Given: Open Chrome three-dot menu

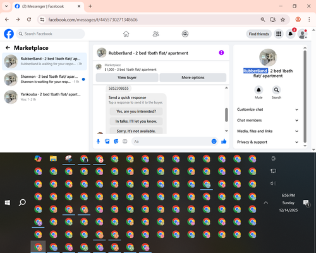Looking at the screenshot, I should click(309, 20).
